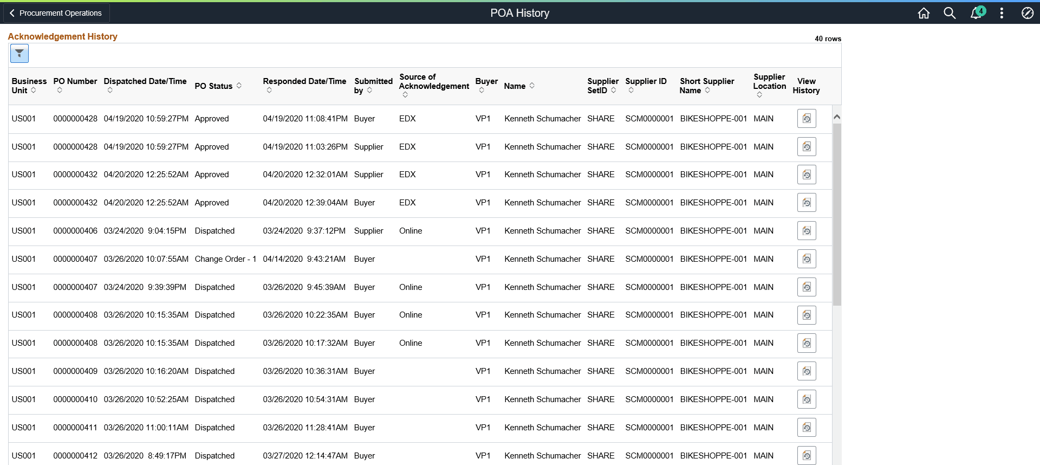Sort by the PO Status column
The image size is (1040, 465).
[x=218, y=86]
